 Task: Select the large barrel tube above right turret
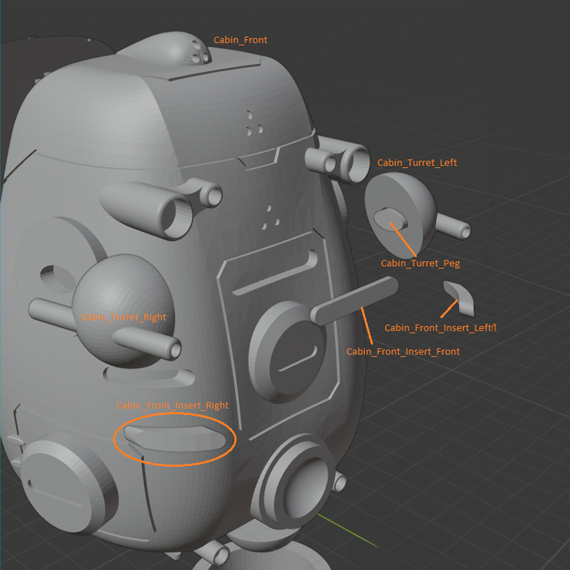[146, 210]
